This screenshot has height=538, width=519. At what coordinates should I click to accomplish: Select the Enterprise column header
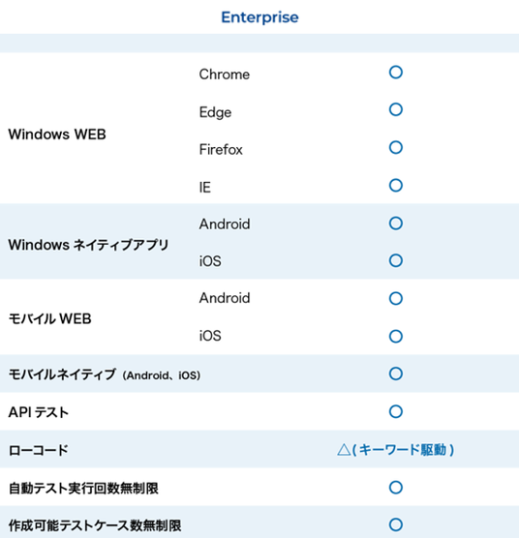point(259,17)
